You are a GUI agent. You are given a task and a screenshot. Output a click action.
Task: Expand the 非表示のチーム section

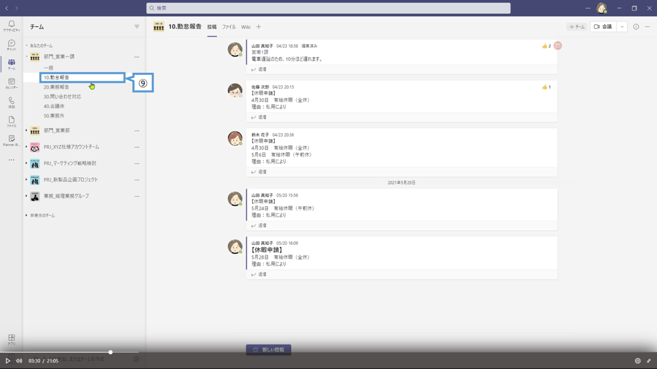(26, 215)
